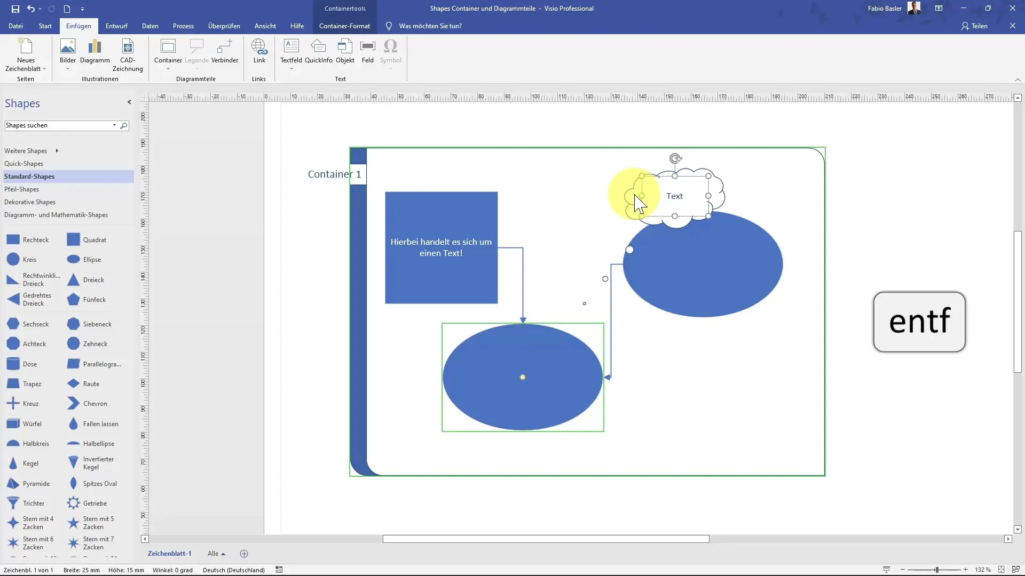Viewport: 1025px width, 576px height.
Task: Click the Container diagram part
Action: (168, 55)
